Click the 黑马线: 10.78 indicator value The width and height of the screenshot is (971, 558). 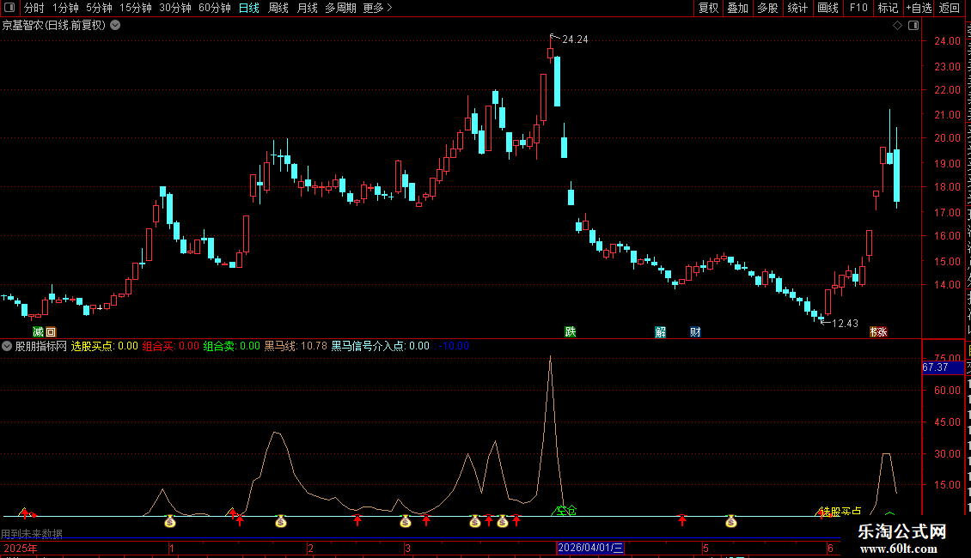[296, 347]
